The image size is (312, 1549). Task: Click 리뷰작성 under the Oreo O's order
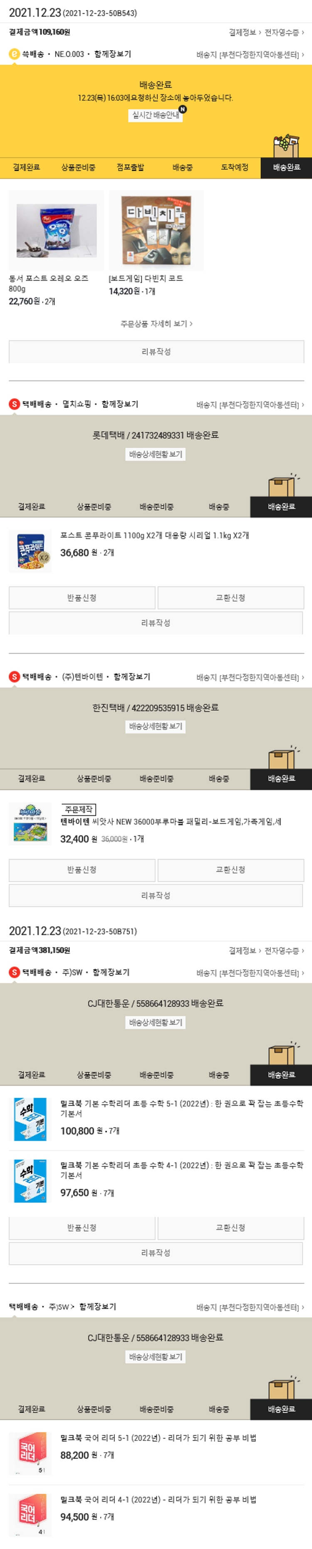156,352
